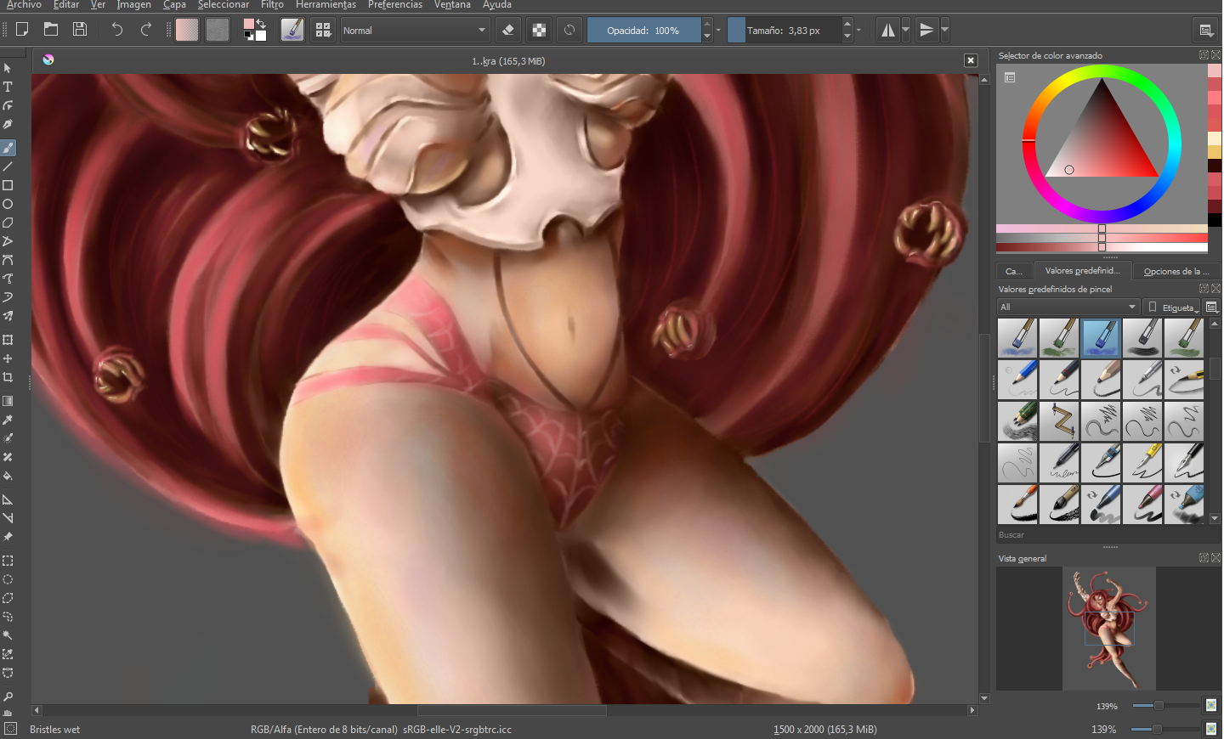
Task: Swap foreground and background colors
Action: (261, 24)
